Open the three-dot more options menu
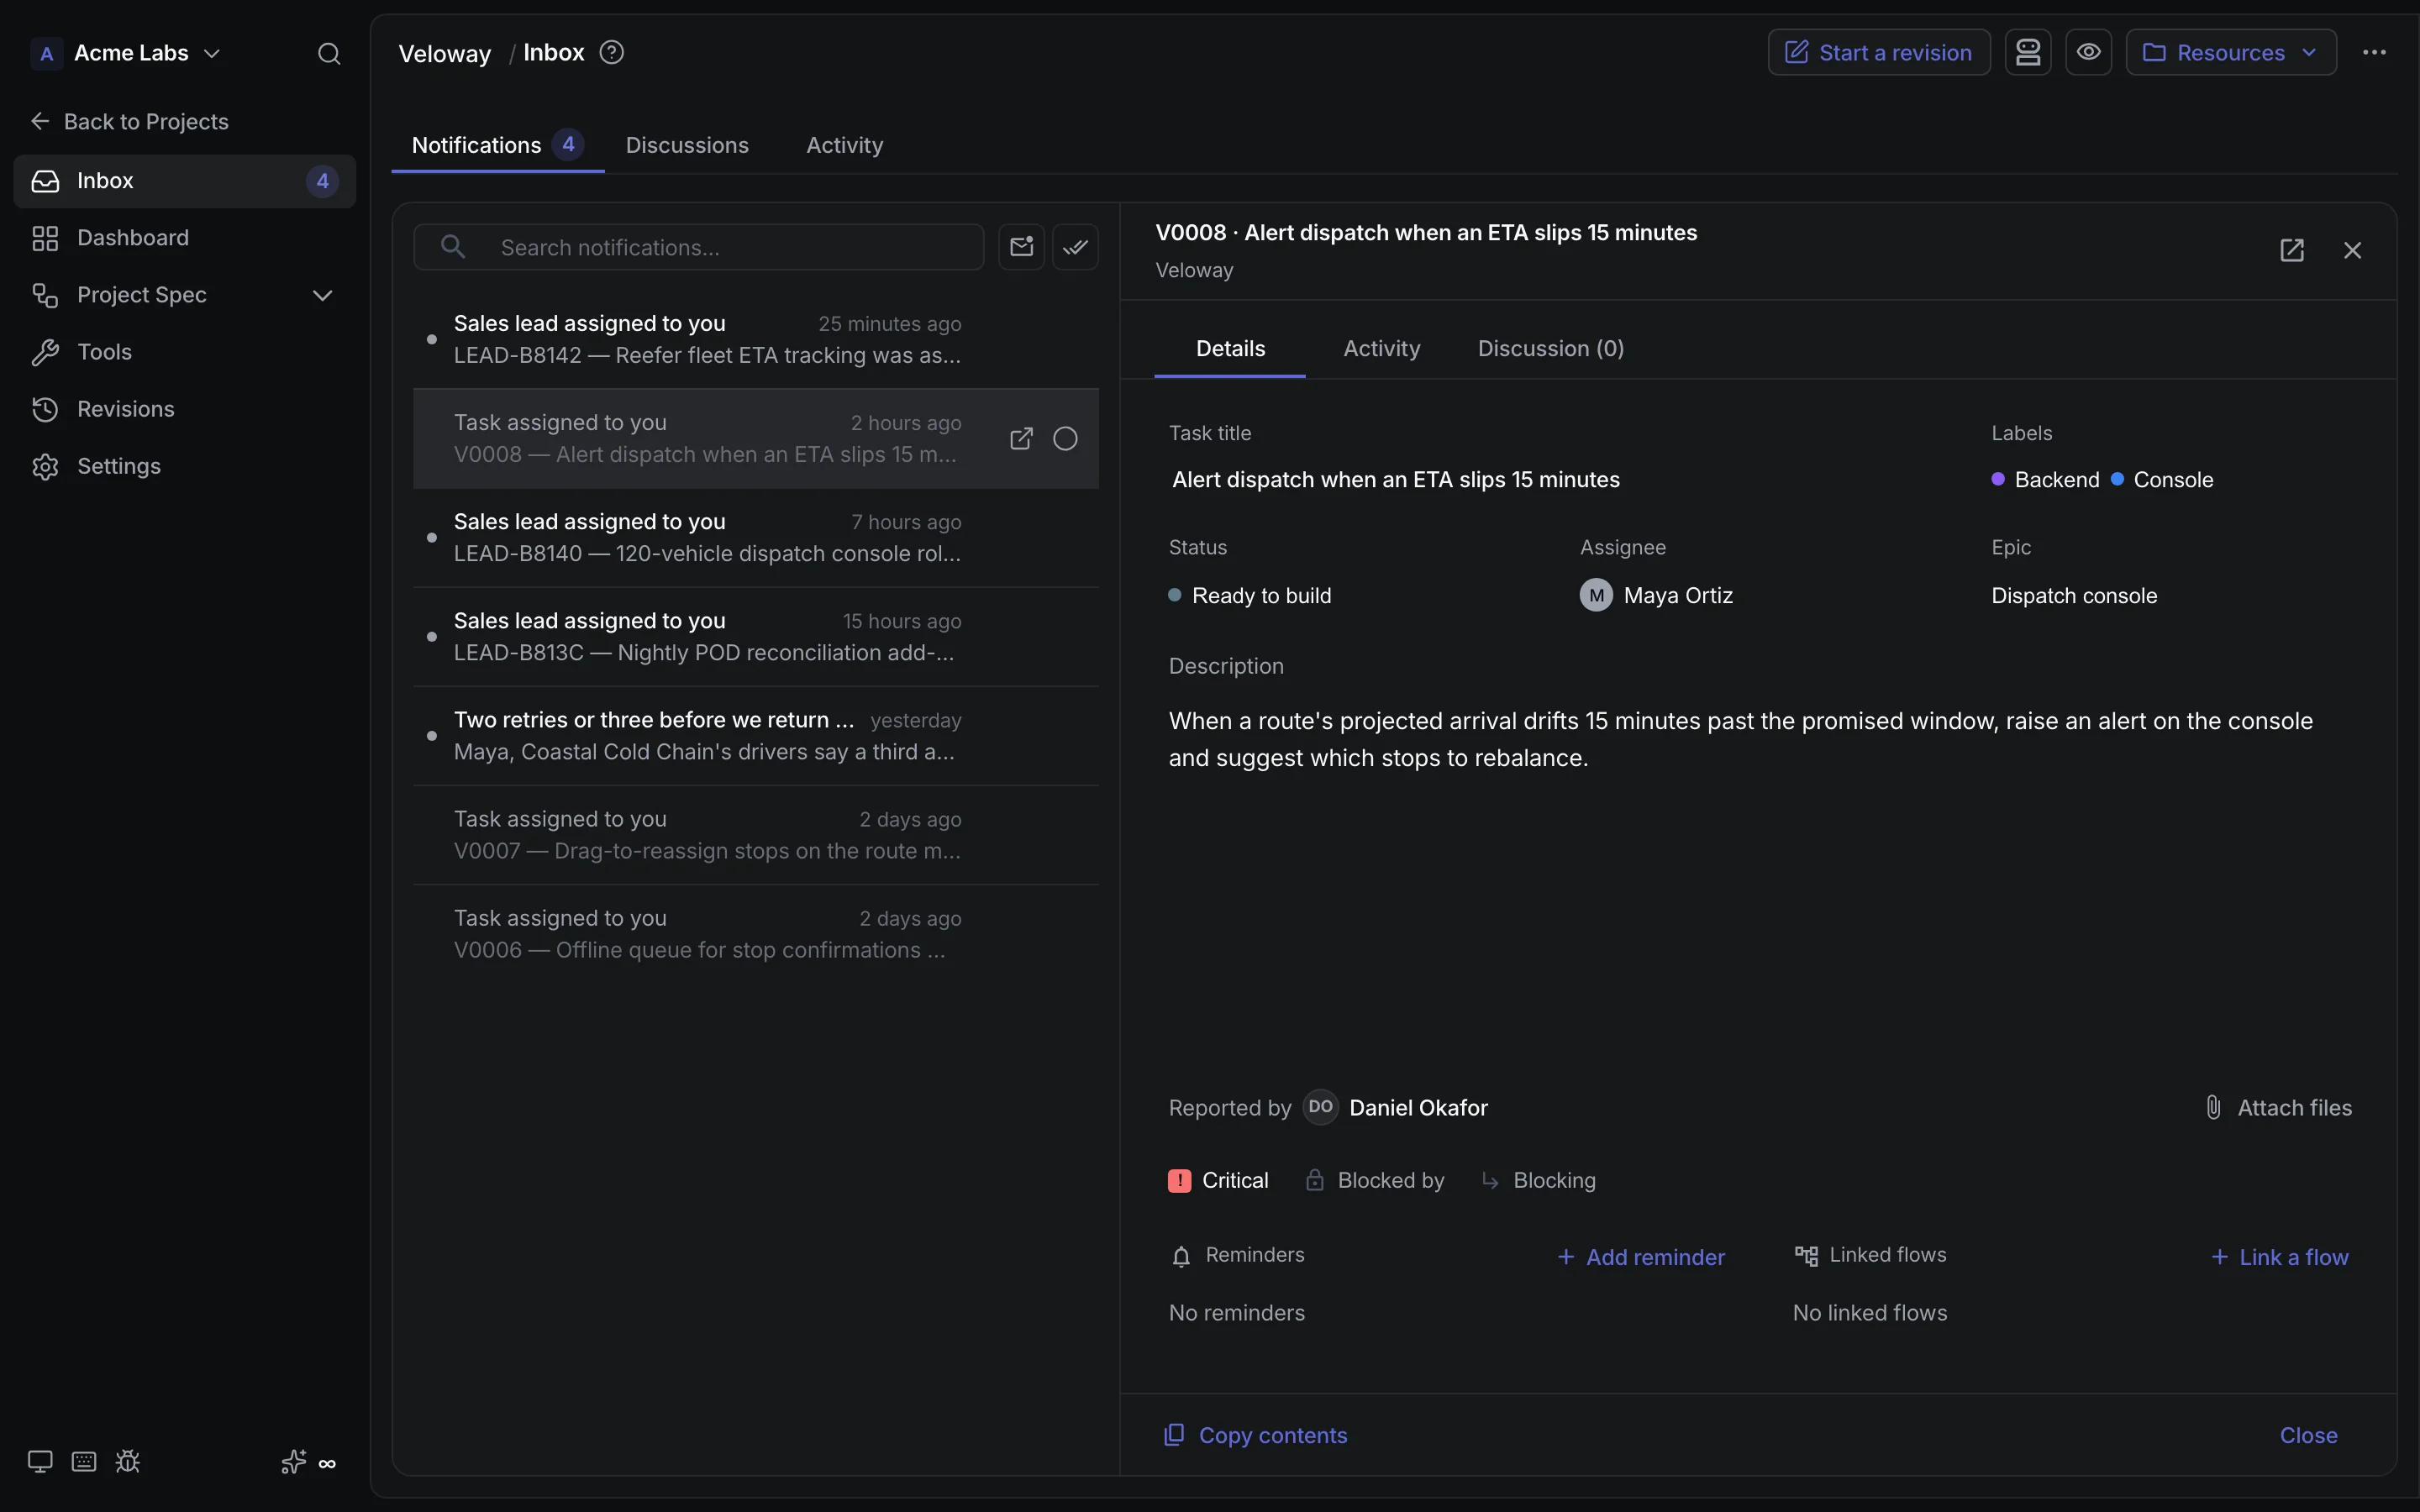The width and height of the screenshot is (2420, 1512). pos(2374,52)
